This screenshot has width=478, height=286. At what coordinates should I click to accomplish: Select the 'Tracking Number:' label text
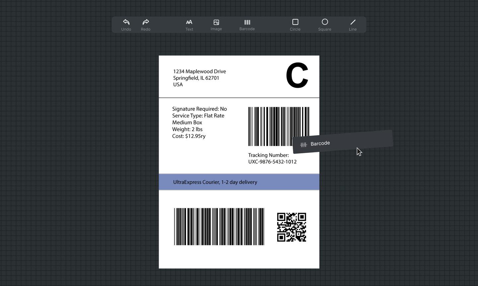coord(269,155)
